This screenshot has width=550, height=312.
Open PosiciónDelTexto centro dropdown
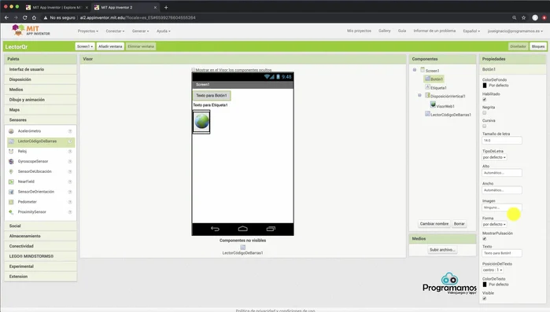coord(493,270)
